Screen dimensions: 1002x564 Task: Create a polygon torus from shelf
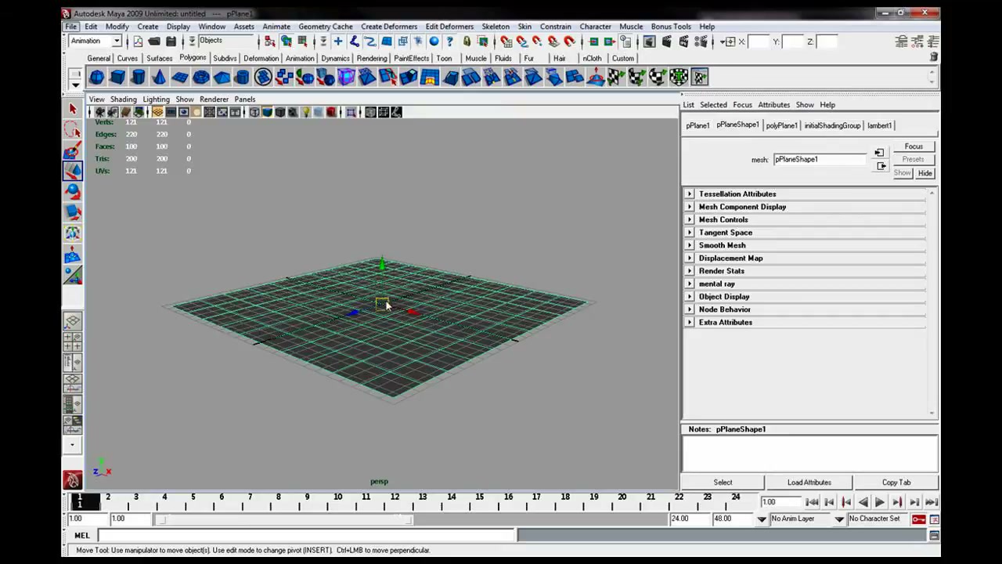point(201,77)
